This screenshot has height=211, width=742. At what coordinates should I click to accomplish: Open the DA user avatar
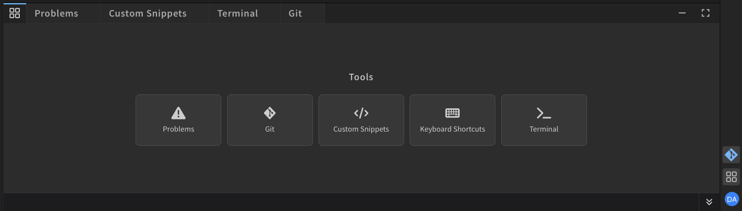[732, 199]
